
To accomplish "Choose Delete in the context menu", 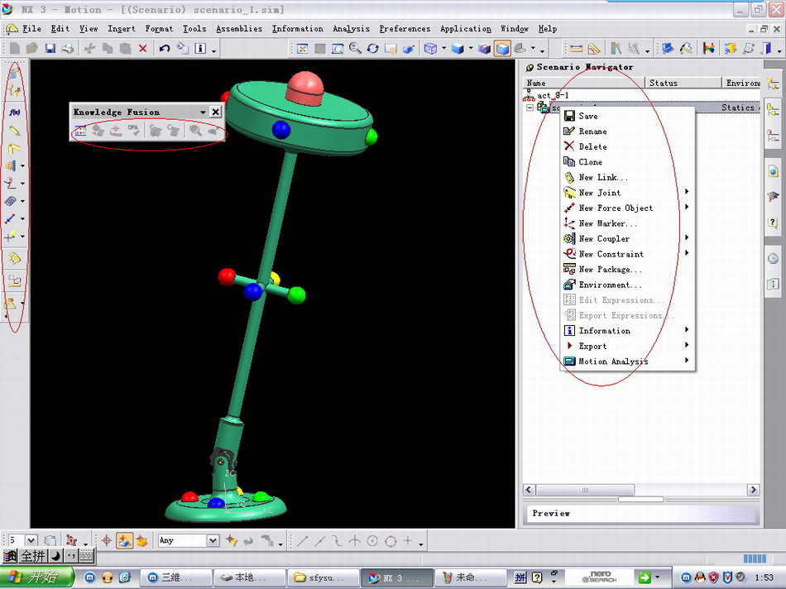I will pyautogui.click(x=627, y=146).
